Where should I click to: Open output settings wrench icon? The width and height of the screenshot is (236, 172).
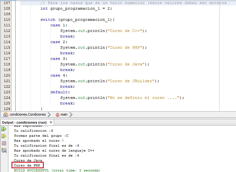coord(4,150)
